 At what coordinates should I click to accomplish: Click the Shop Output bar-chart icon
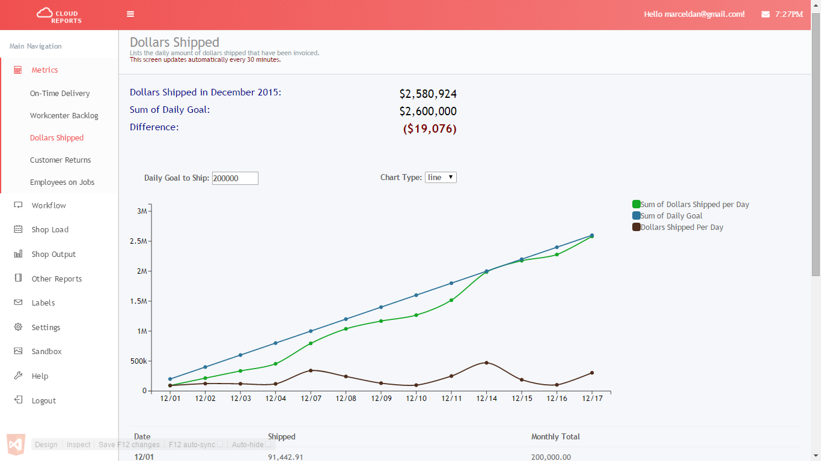pyautogui.click(x=18, y=254)
